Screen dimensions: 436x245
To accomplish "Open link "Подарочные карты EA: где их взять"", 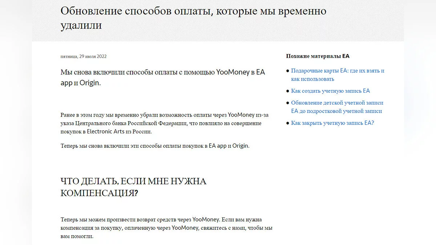I will tap(338, 75).
